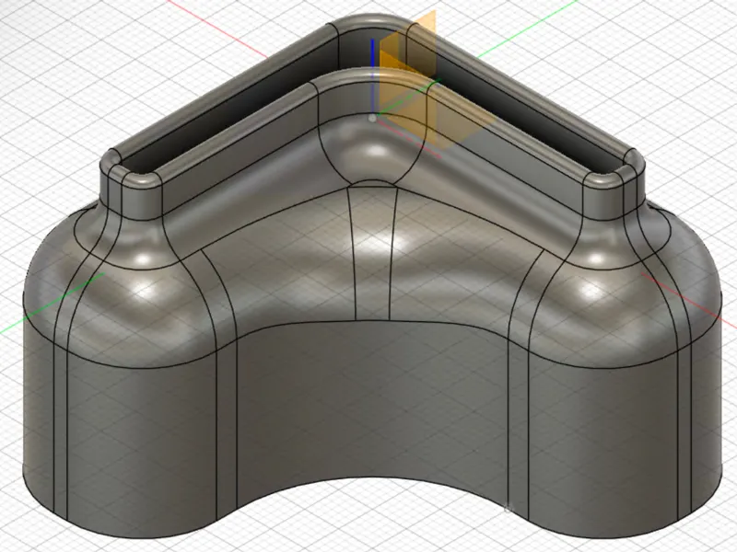Select the white origin point on the model
This screenshot has height=552, width=737.
pos(373,119)
